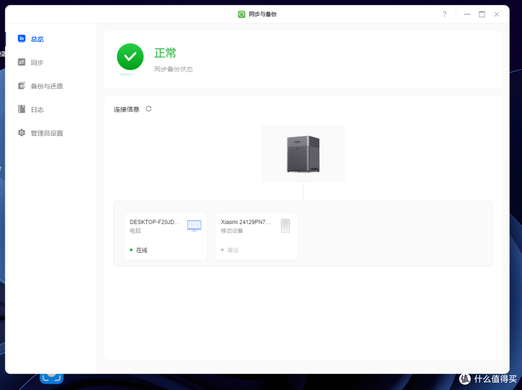Click the 连接信息 heading
The height and width of the screenshot is (390, 522).
tap(126, 109)
